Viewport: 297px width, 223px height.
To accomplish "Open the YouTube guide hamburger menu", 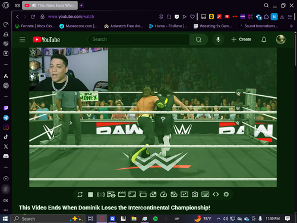I will tap(23, 39).
